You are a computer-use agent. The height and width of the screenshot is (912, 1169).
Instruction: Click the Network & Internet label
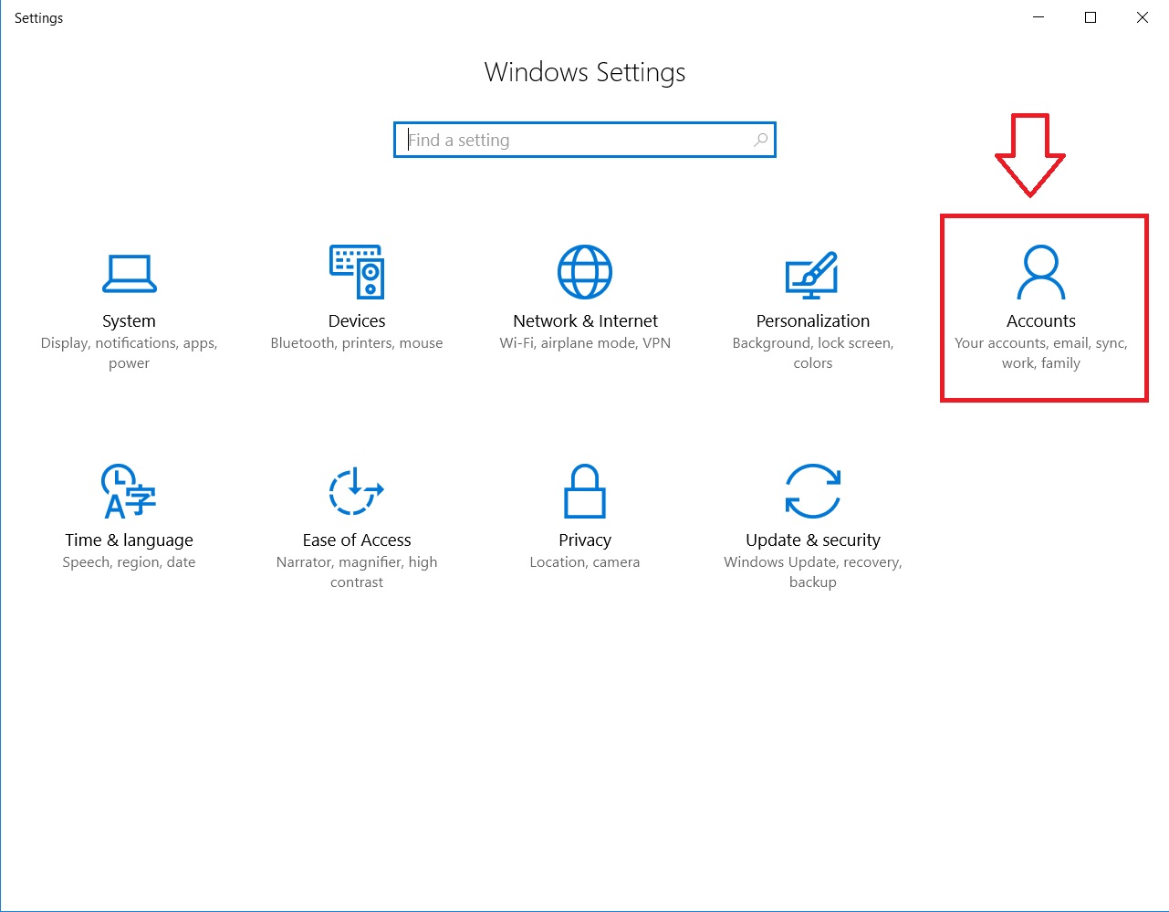tap(585, 320)
